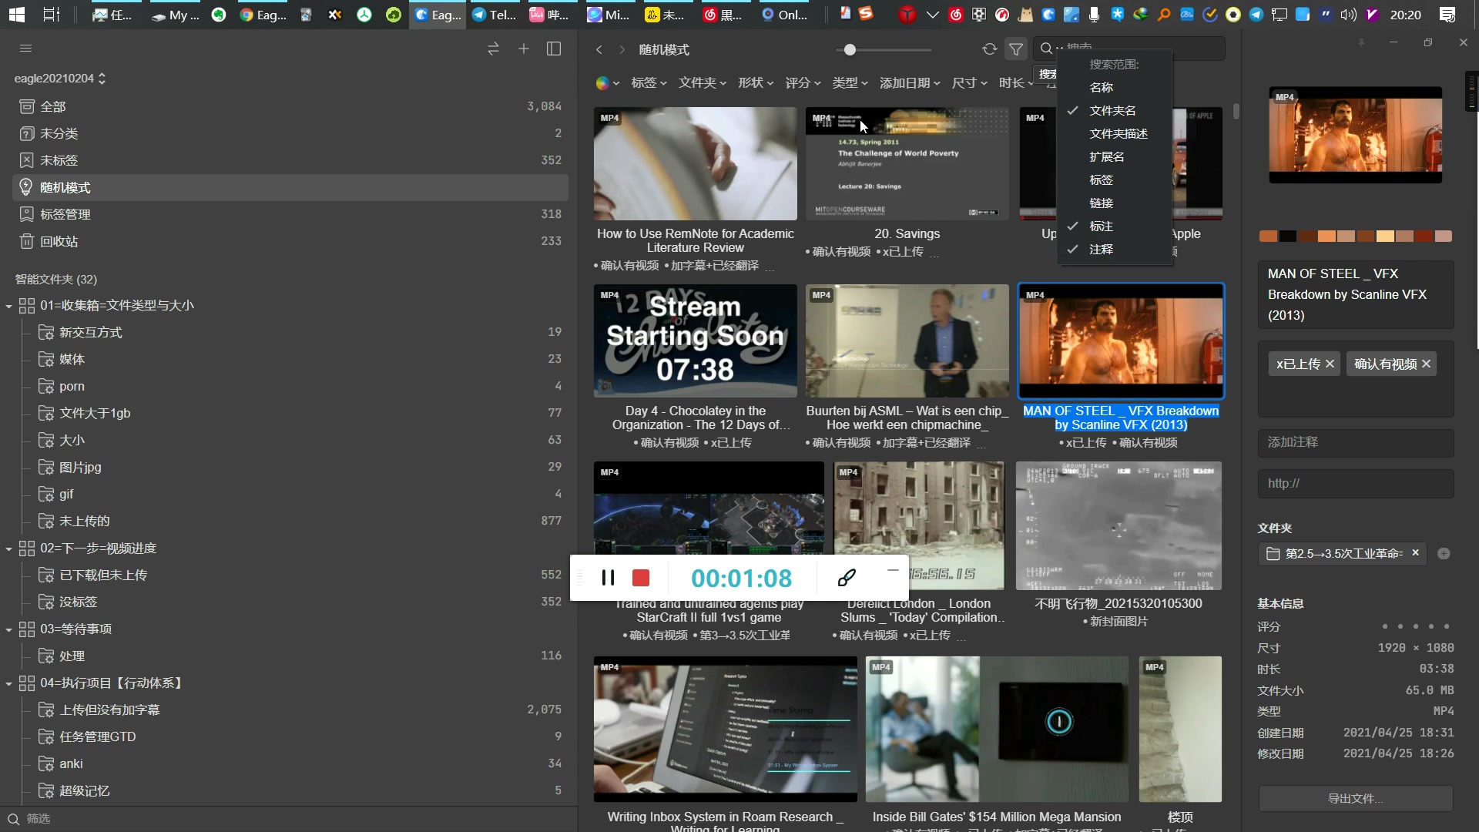The width and height of the screenshot is (1479, 832).
Task: Toggle 标注 search scope option
Action: [1115, 226]
